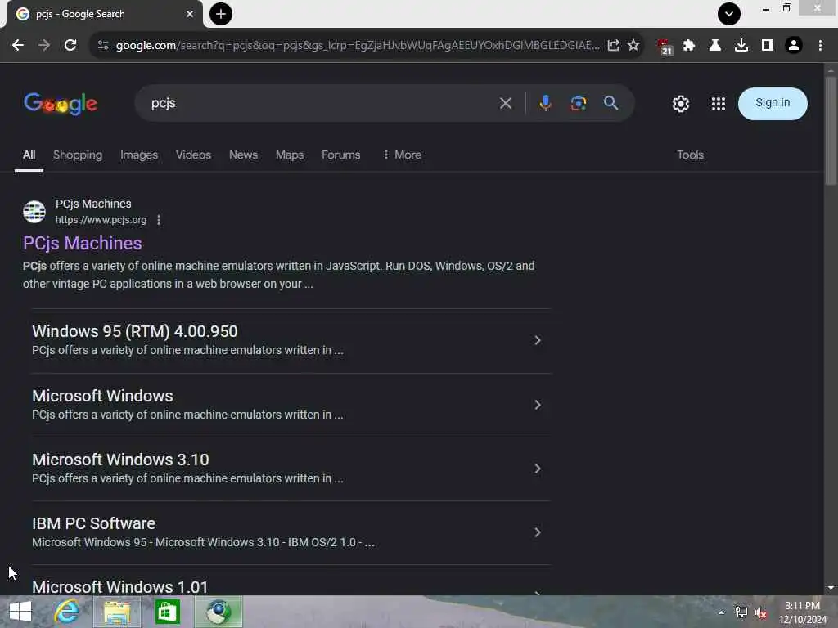838x628 pixels.
Task: Show hidden system tray icons
Action: [x=722, y=612]
